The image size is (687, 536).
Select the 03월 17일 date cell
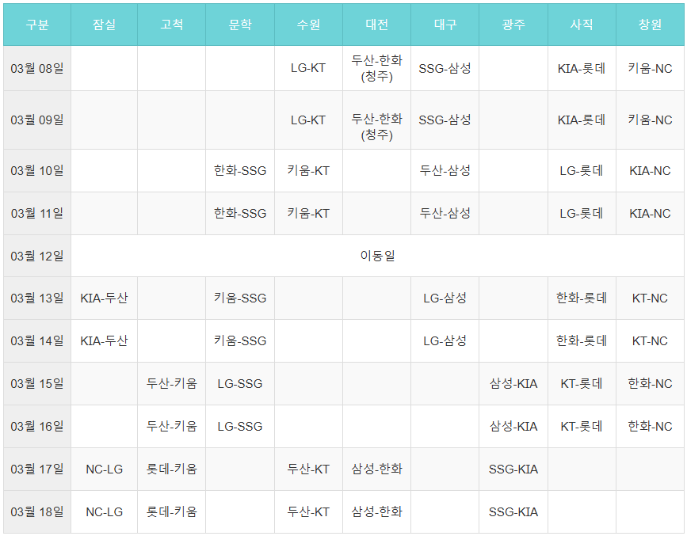tap(37, 469)
